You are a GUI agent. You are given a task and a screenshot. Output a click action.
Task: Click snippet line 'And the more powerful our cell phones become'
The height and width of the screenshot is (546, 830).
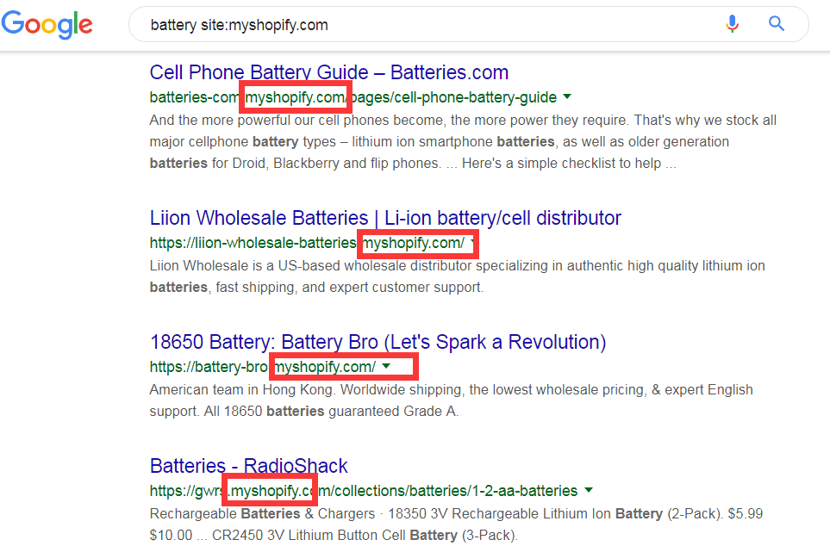coord(463,120)
